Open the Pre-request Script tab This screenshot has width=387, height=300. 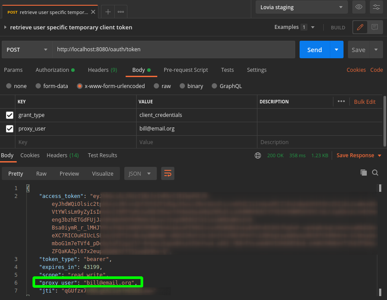point(186,70)
